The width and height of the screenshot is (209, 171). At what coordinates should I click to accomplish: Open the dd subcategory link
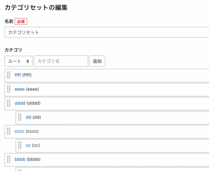point(28,117)
